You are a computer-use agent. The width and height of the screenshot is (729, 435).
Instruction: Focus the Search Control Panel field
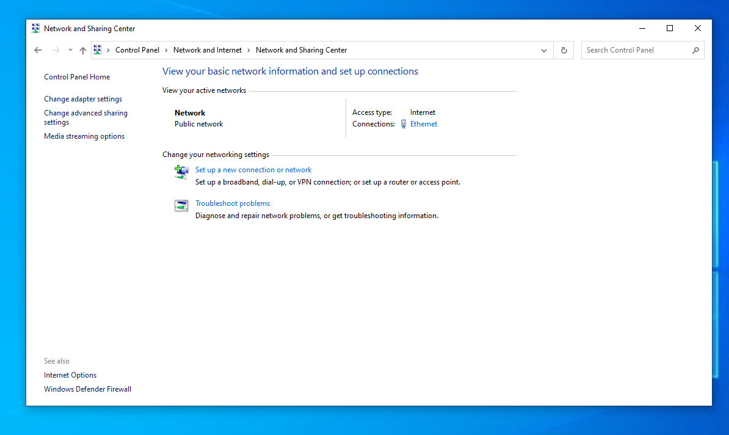(x=635, y=50)
